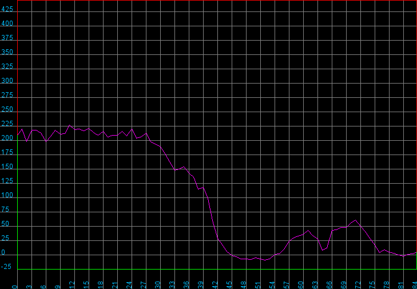
Task: Select the 15 tick label on the horizontal axis
Action: pyautogui.click(x=86, y=285)
